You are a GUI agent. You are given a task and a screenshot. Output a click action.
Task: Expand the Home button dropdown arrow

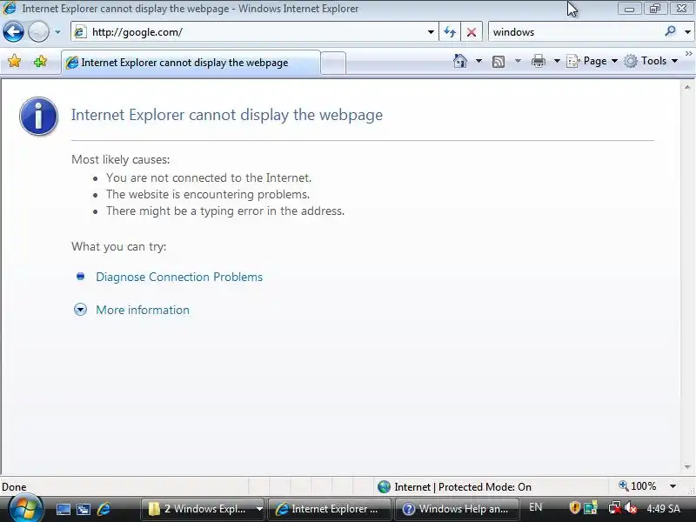(x=478, y=61)
